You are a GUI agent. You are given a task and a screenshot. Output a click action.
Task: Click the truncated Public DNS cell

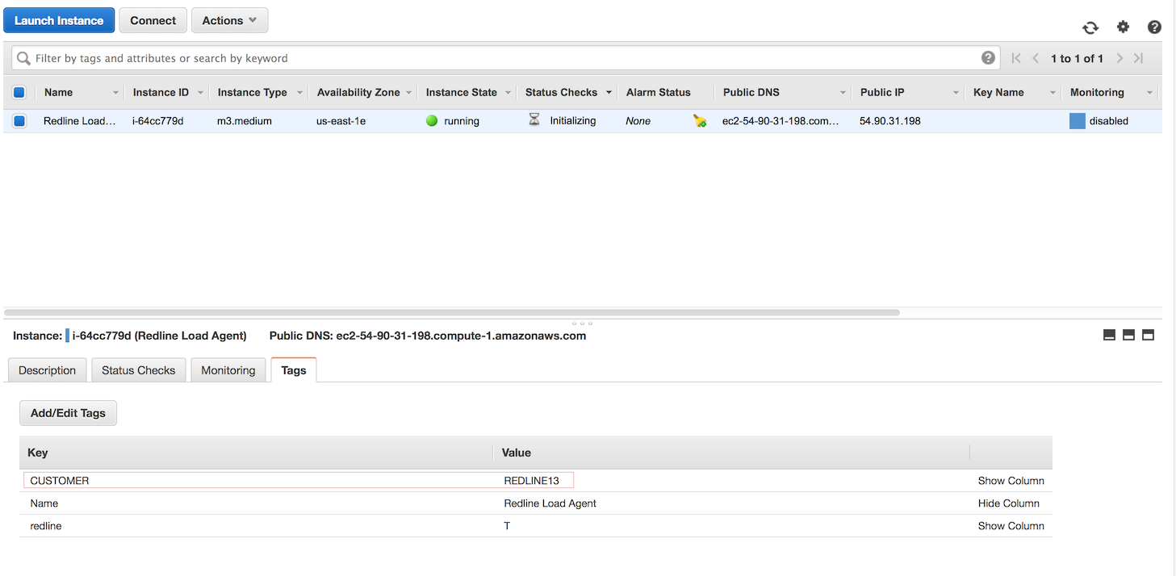coord(781,121)
